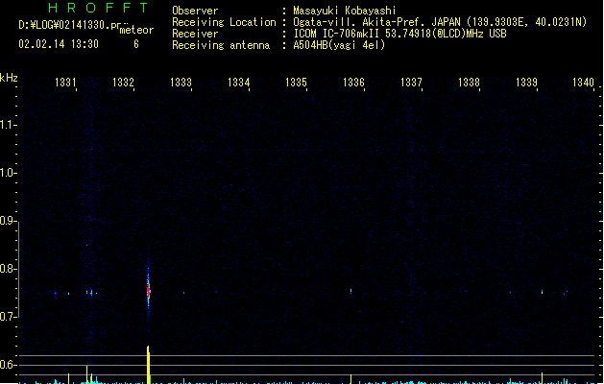Click the 0.7 kHz frequency label
604x384 pixels.
pos(7,317)
